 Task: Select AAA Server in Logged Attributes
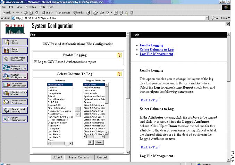coord(94,84)
